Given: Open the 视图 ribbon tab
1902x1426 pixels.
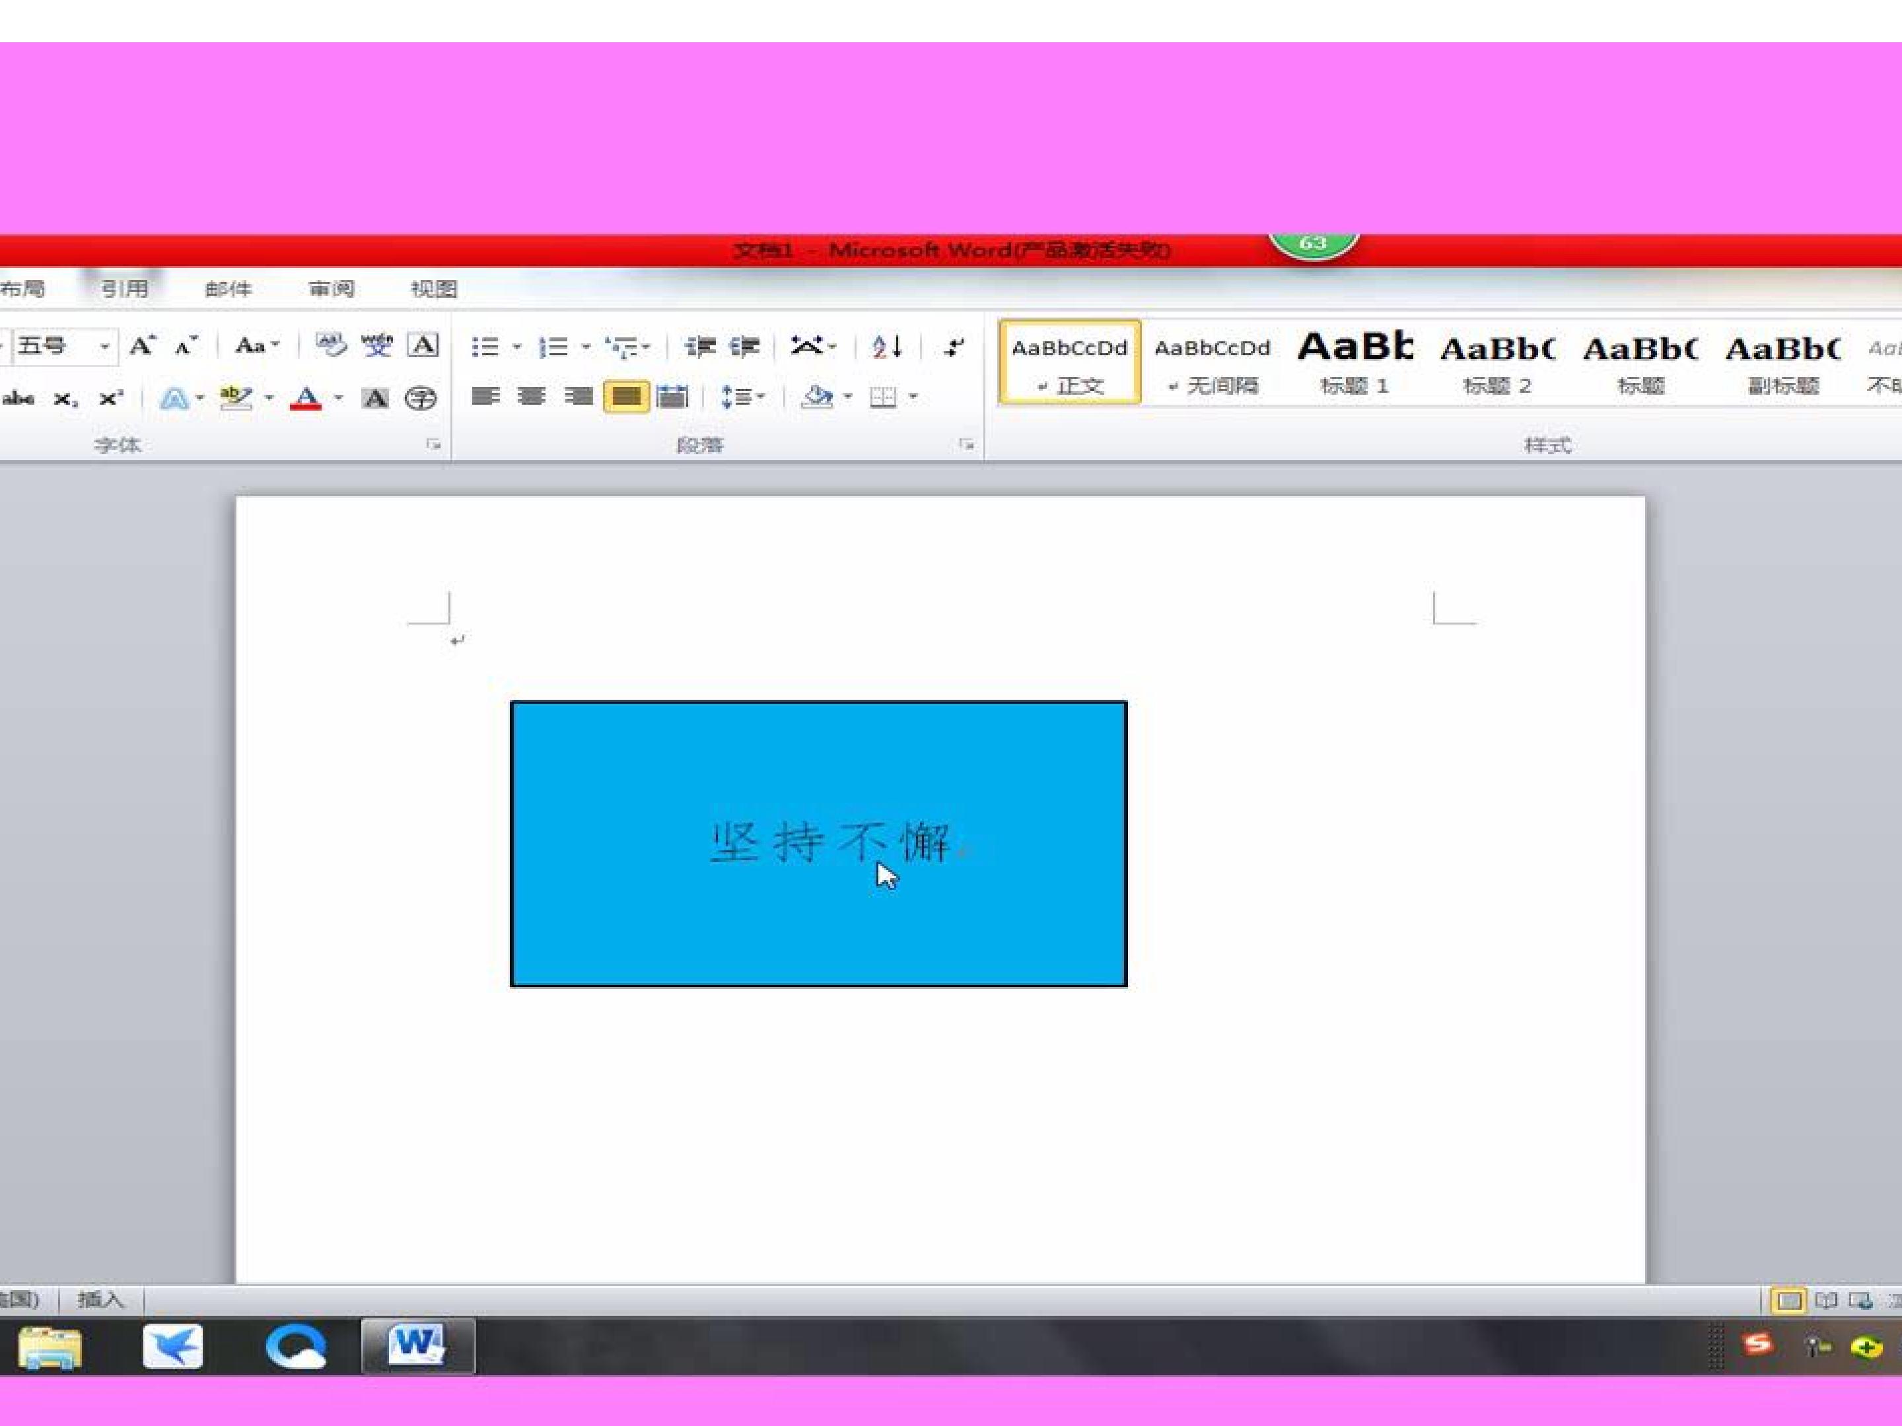Looking at the screenshot, I should [x=433, y=289].
